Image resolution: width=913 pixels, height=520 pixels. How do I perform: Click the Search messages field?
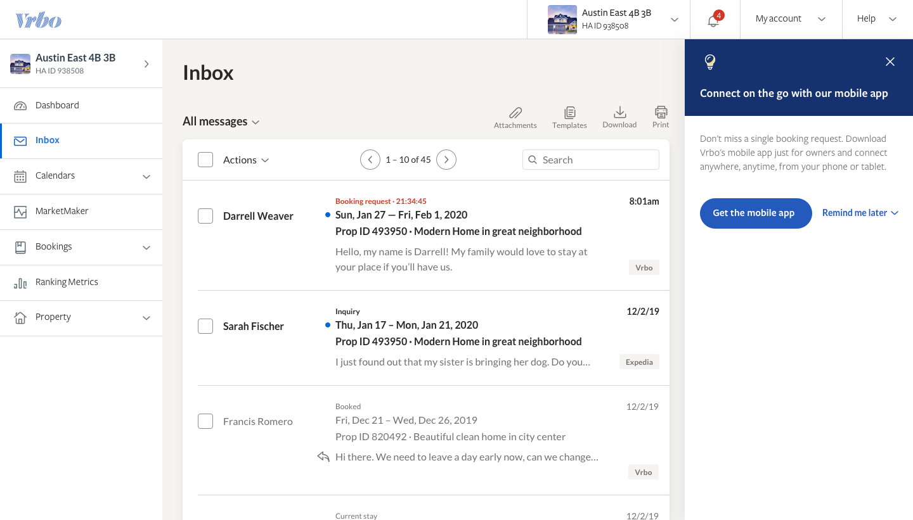tap(591, 160)
